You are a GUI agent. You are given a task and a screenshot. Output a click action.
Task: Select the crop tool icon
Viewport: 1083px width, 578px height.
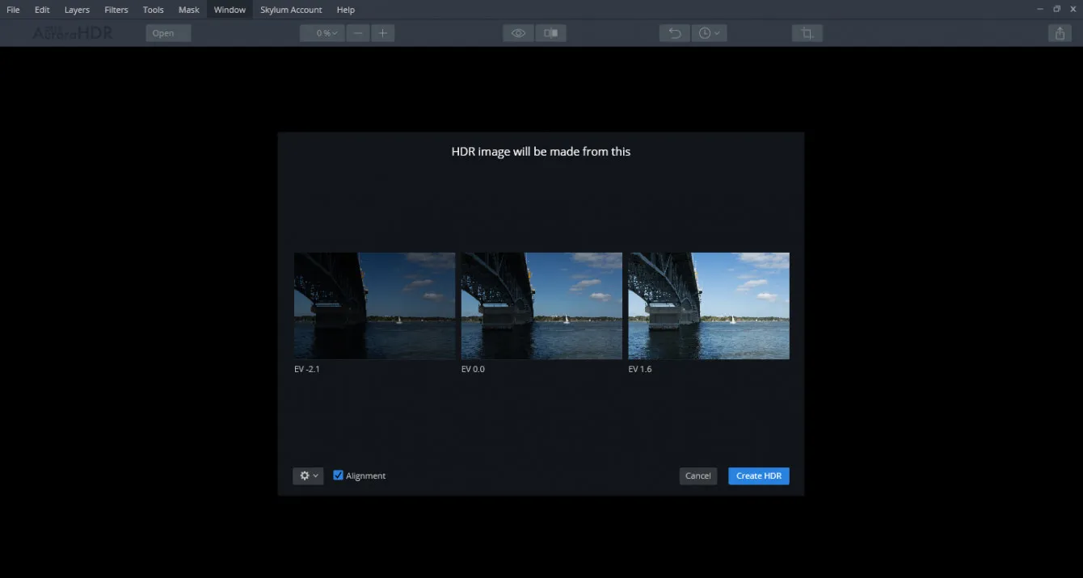pyautogui.click(x=806, y=33)
